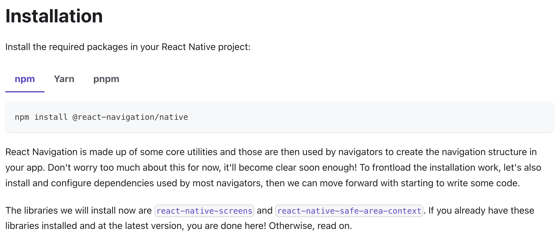
Task: Click the Installation heading
Action: tap(54, 16)
